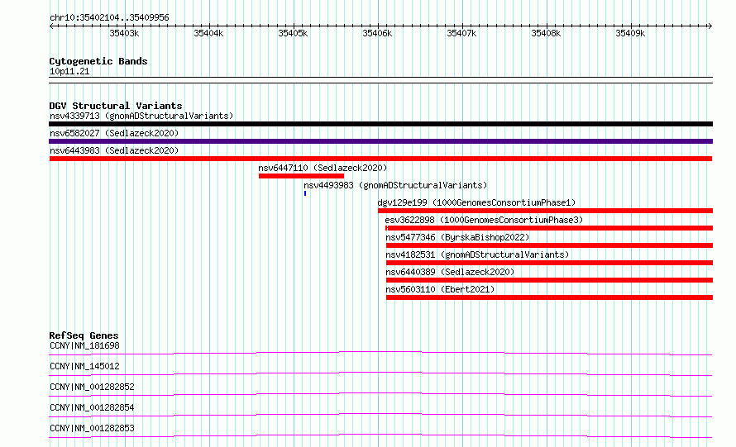Click the magenta CCNY|NM_001282852 transcript line
This screenshot has height=447, width=736.
pos(380,394)
